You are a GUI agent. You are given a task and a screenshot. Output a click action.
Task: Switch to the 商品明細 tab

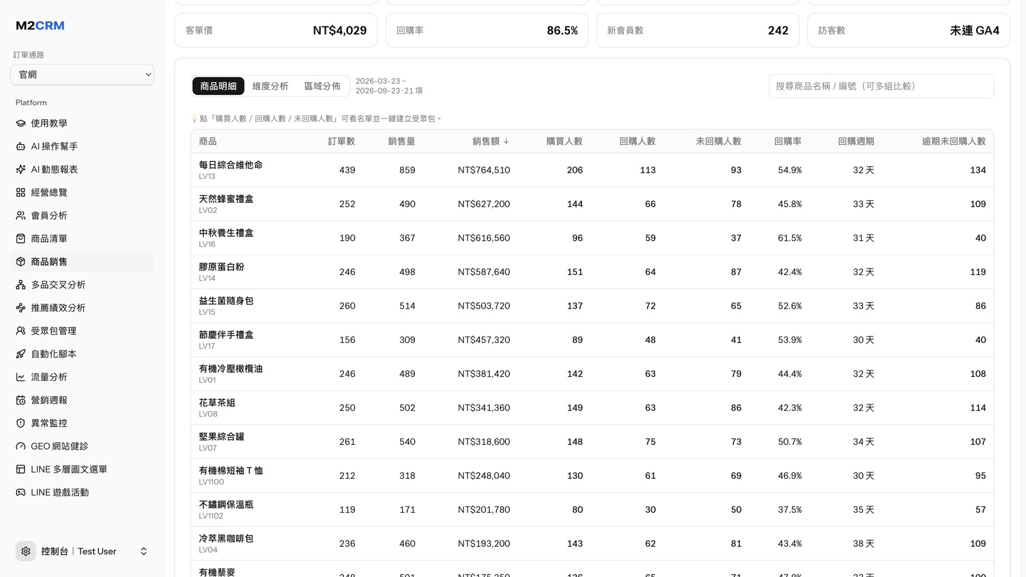tap(218, 86)
